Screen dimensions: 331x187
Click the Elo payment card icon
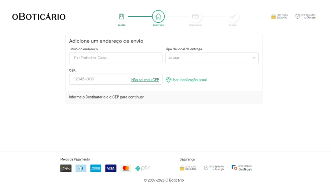point(66,168)
